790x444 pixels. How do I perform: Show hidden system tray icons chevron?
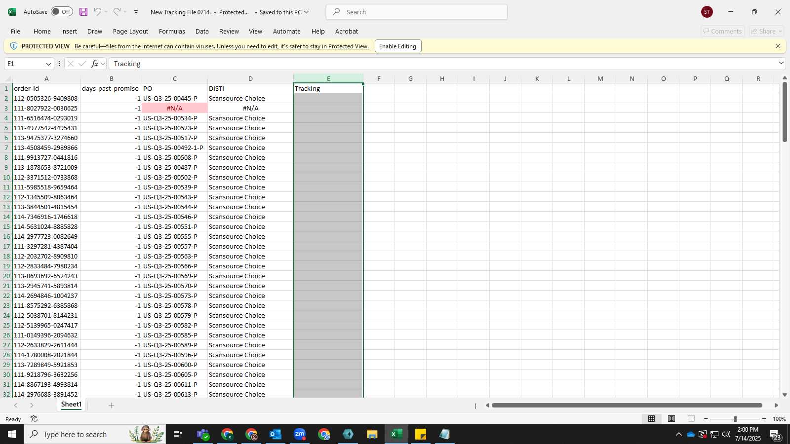678,434
